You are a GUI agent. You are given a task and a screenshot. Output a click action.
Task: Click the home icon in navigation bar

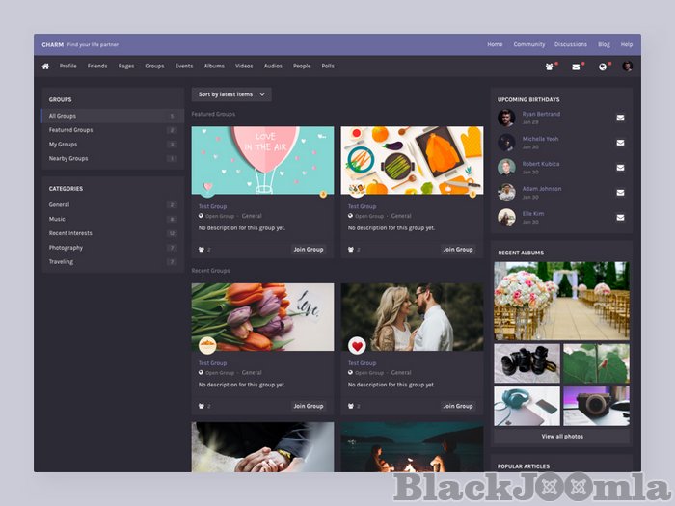[45, 67]
